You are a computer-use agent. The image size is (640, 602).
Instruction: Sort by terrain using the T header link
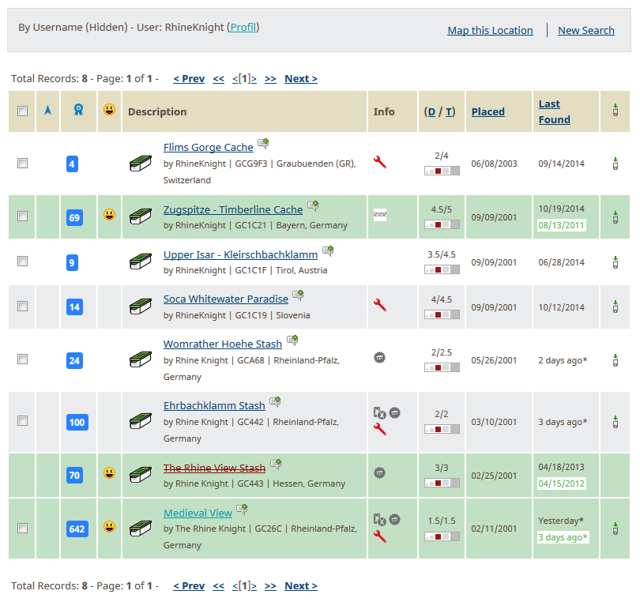[x=449, y=112]
